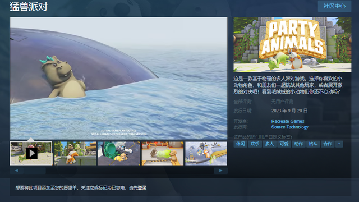Select the 动作 tag
The width and height of the screenshot is (359, 202).
[298, 144]
